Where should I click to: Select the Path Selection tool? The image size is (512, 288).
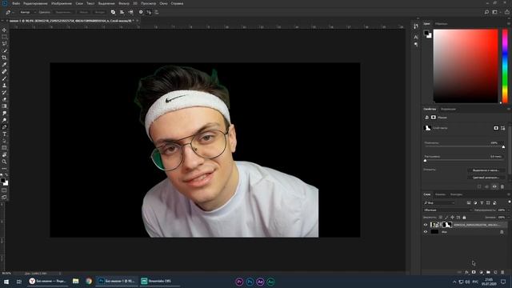[x=4, y=141]
